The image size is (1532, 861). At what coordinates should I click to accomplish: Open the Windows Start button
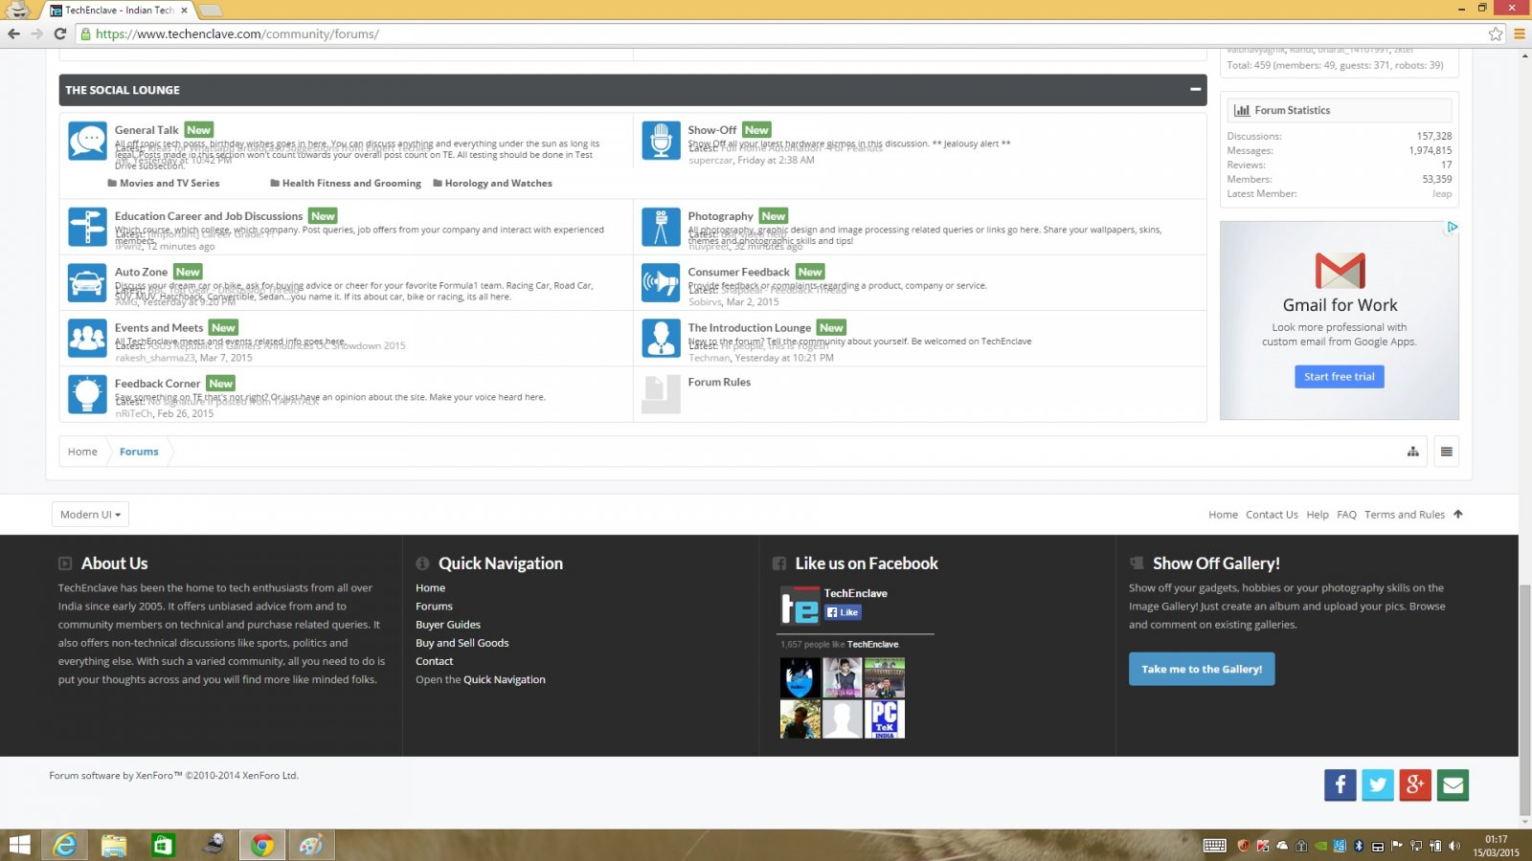click(19, 845)
